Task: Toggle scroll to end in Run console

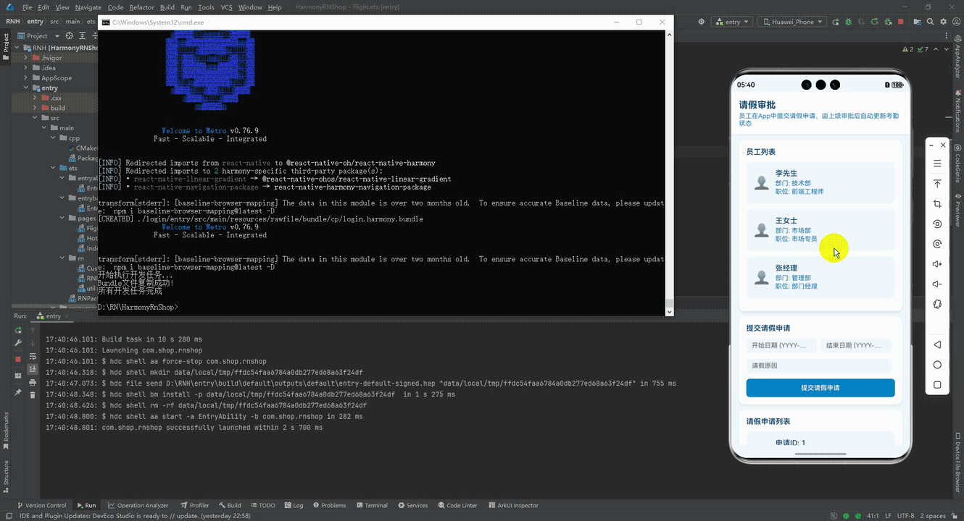Action: (x=33, y=369)
